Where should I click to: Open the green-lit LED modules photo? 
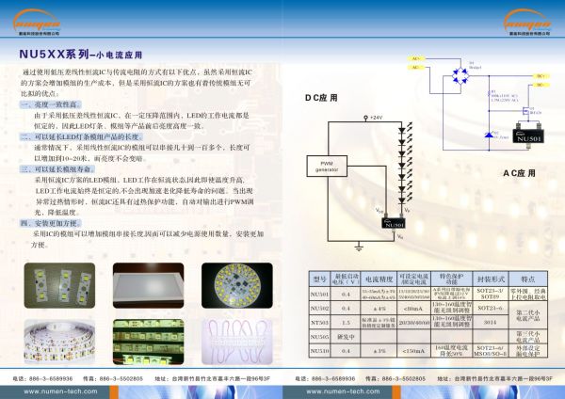point(149,342)
